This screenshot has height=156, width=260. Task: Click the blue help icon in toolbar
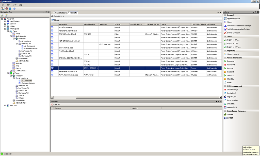click(14, 8)
